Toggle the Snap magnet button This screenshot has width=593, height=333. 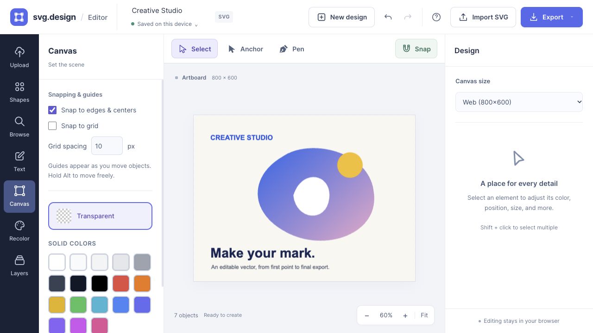(x=416, y=49)
